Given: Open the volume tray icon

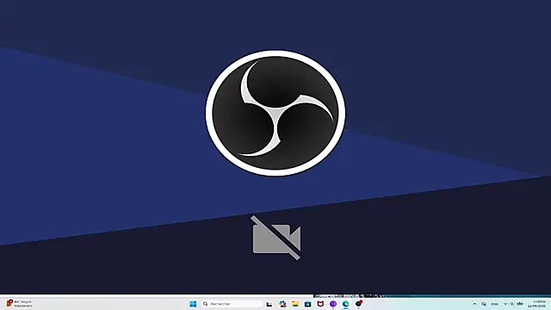Looking at the screenshot, I should [x=512, y=304].
